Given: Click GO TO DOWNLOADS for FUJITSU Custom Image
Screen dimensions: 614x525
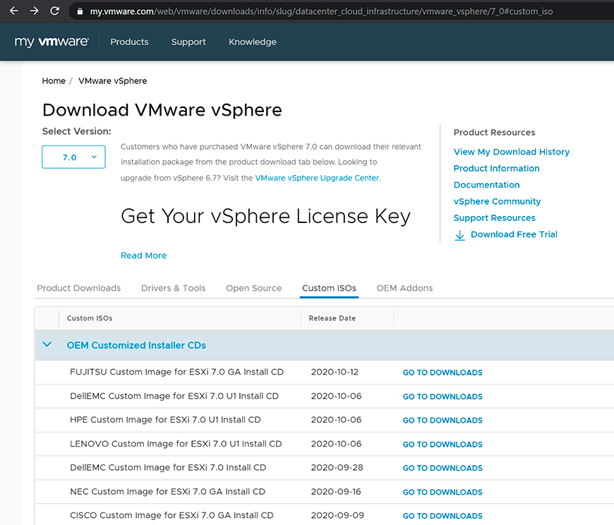Looking at the screenshot, I should (x=442, y=372).
